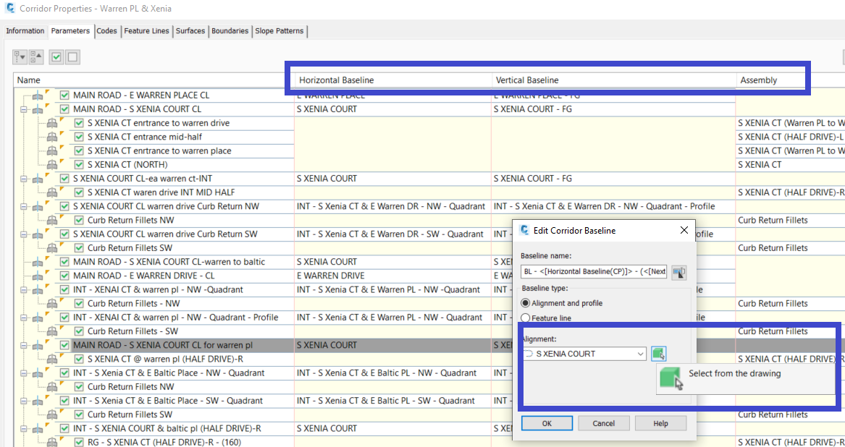This screenshot has width=845, height=447.
Task: Select the Feature line radio button
Action: (526, 318)
